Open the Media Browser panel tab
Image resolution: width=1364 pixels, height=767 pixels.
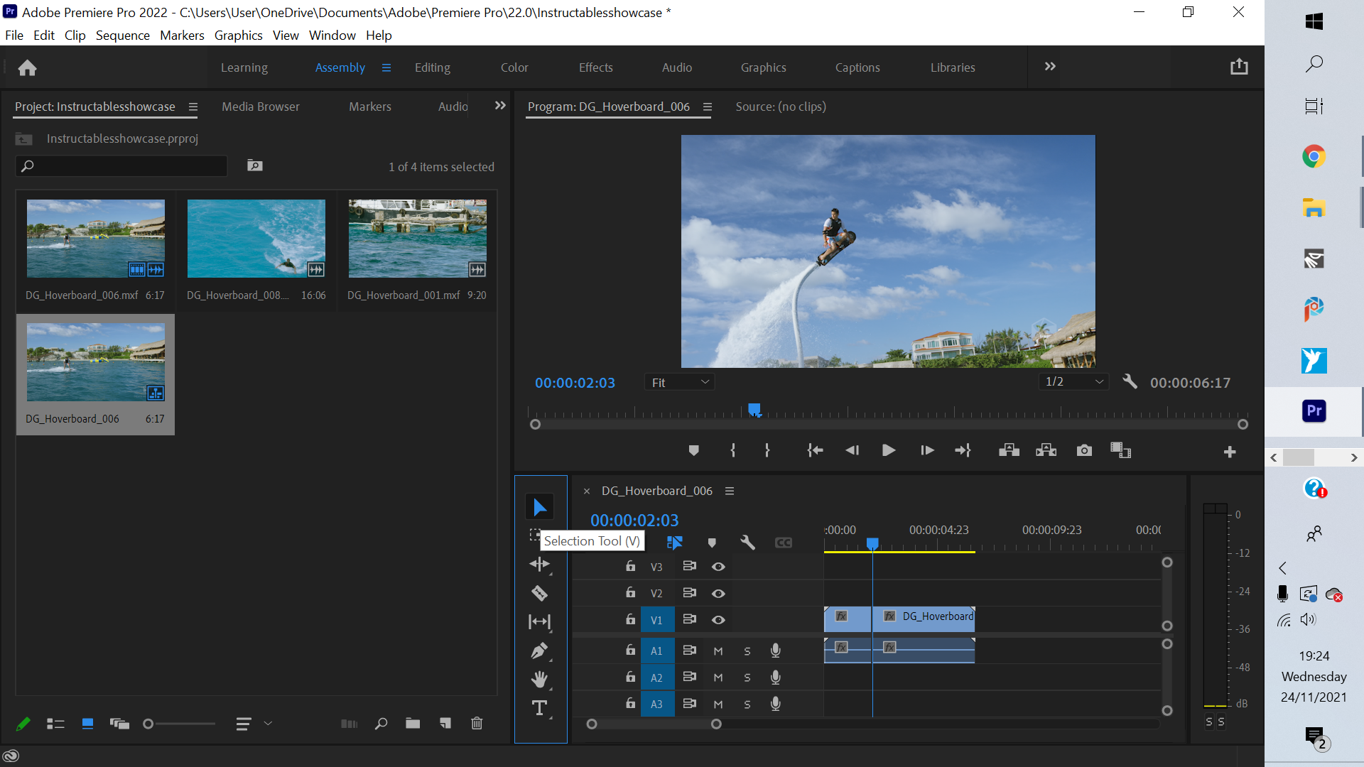click(x=260, y=107)
